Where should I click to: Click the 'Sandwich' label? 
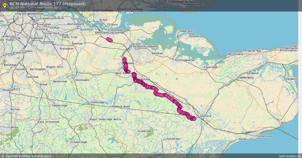292,79
